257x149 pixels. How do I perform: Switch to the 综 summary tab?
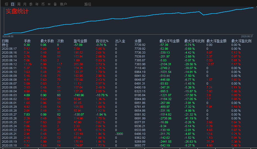coord(6,4)
